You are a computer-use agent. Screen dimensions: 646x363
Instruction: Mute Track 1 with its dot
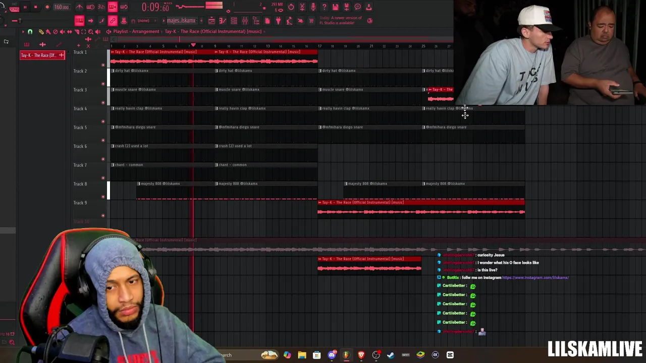click(x=103, y=65)
